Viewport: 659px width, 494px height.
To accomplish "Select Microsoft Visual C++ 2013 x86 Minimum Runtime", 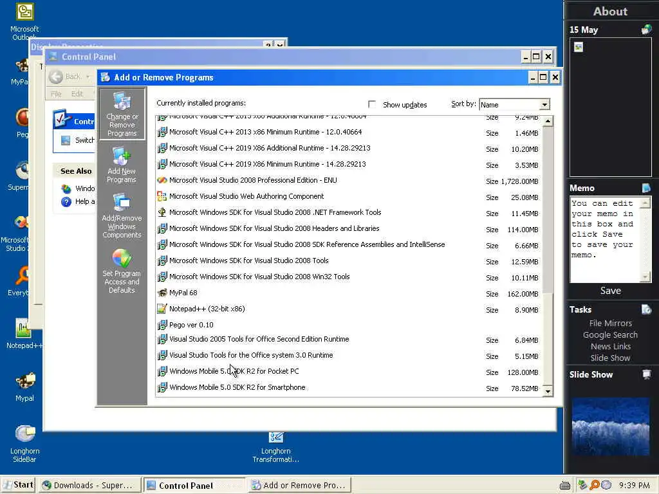I will coord(348,133).
